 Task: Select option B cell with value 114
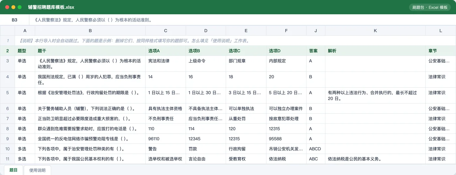tap(206, 129)
